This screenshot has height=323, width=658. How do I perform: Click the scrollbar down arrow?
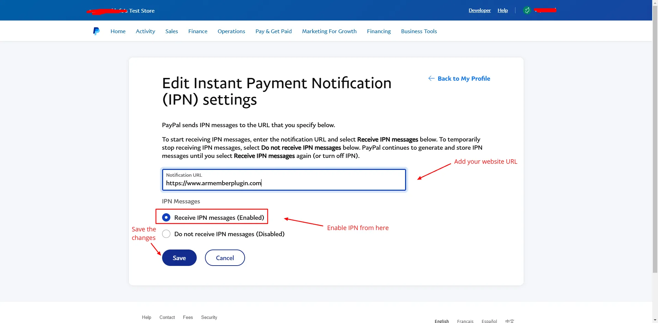tap(655, 320)
